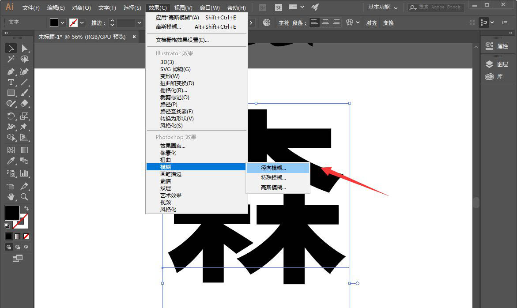Open the fill color dropdown arrow
This screenshot has height=308, width=517.
click(x=62, y=23)
